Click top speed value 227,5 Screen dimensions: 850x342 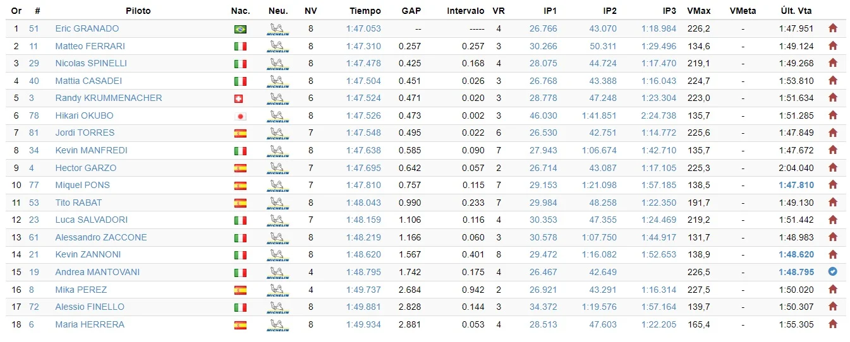[698, 290]
